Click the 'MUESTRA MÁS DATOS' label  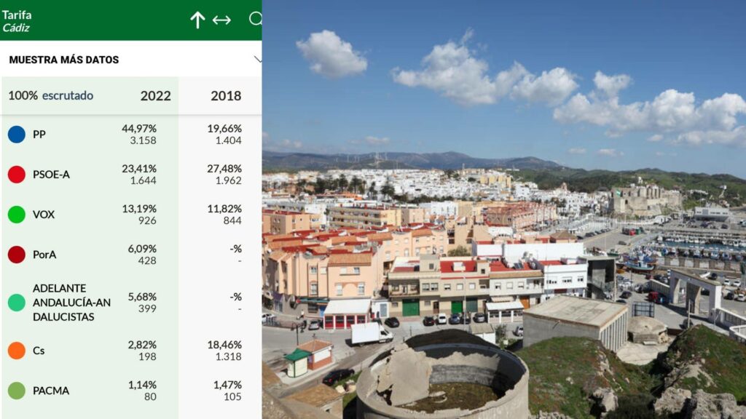64,60
